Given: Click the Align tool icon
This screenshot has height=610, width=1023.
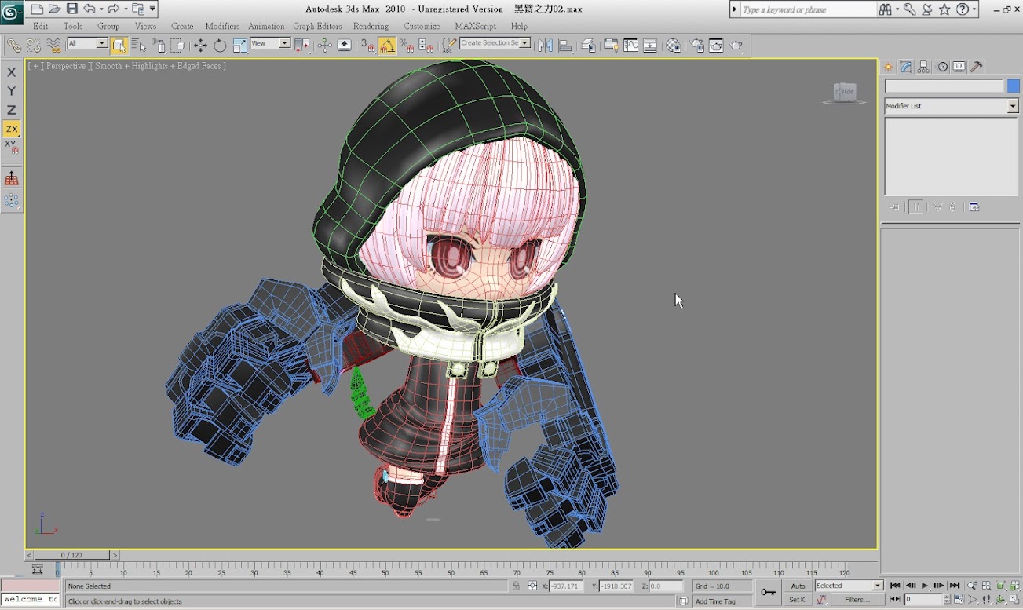Looking at the screenshot, I should [x=565, y=46].
